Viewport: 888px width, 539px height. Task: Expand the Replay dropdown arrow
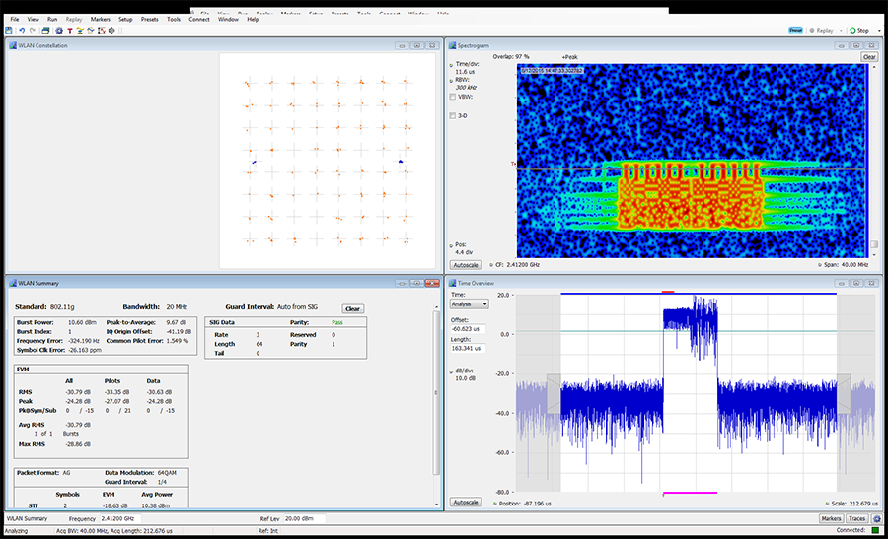(x=839, y=31)
